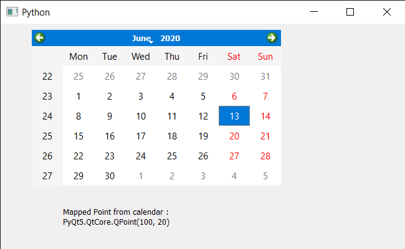
Task: Click the Mon column header
Action: (x=79, y=56)
